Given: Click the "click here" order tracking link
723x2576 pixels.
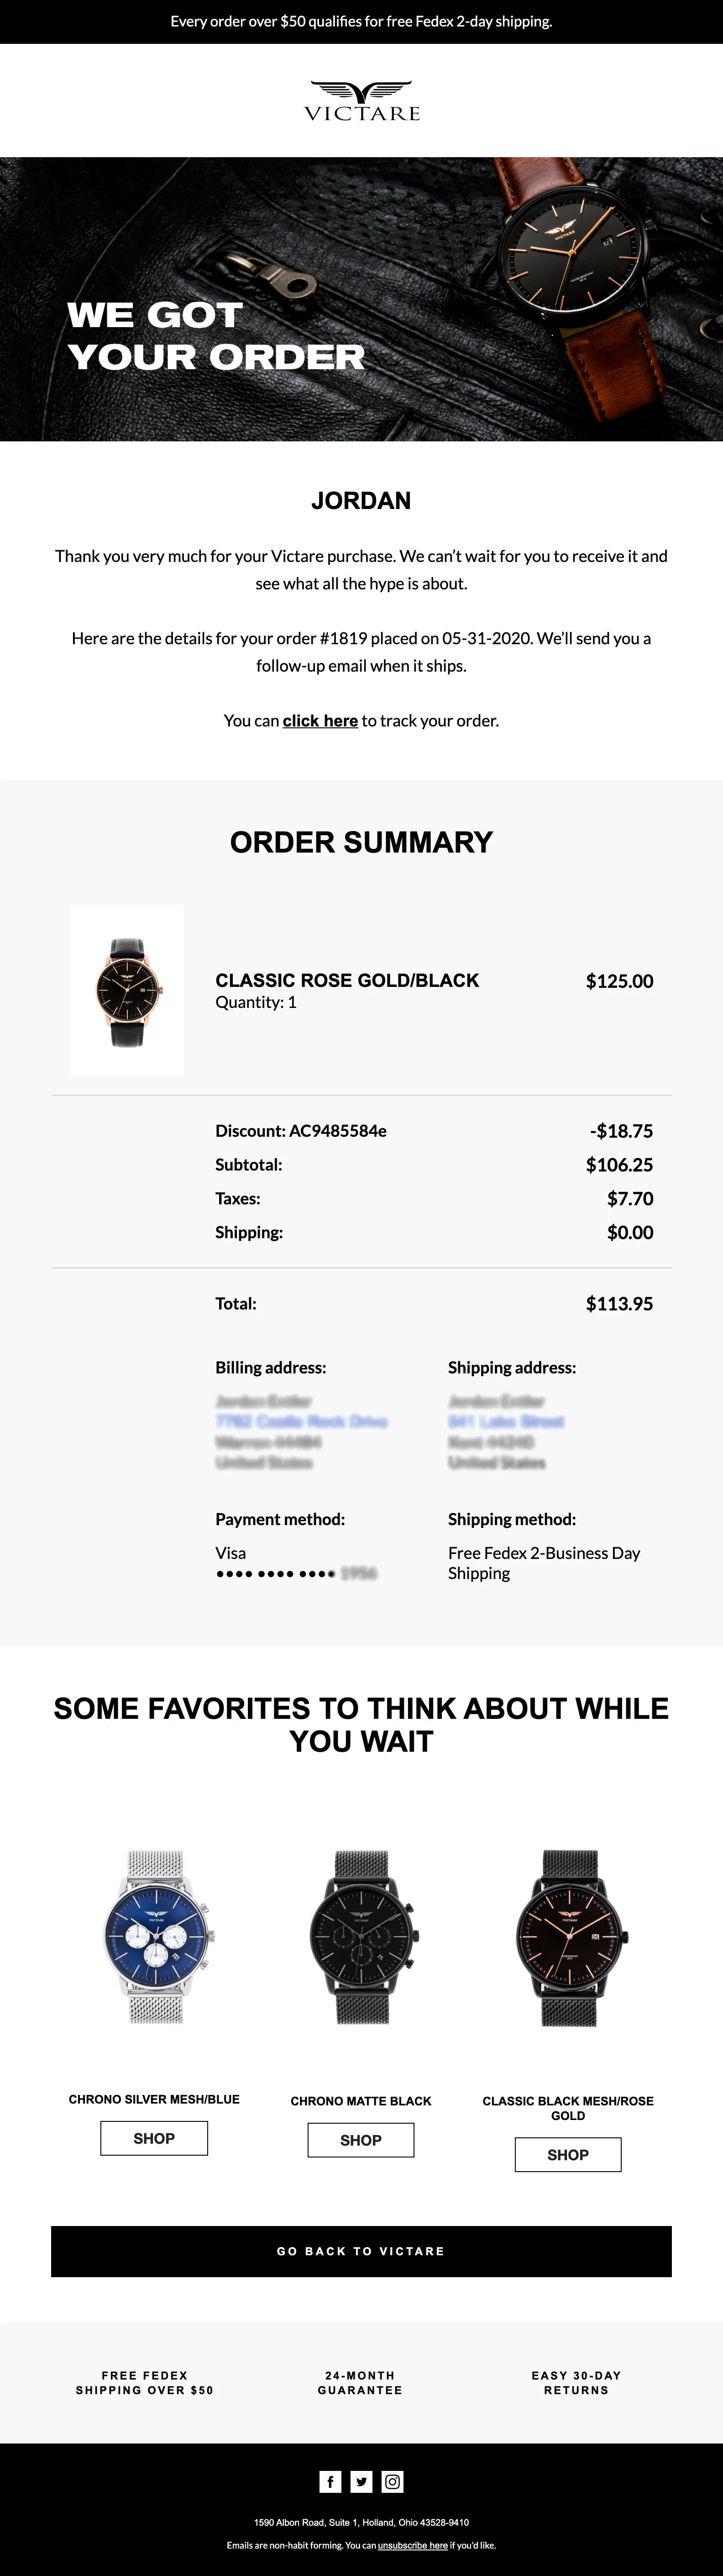Looking at the screenshot, I should [x=320, y=720].
